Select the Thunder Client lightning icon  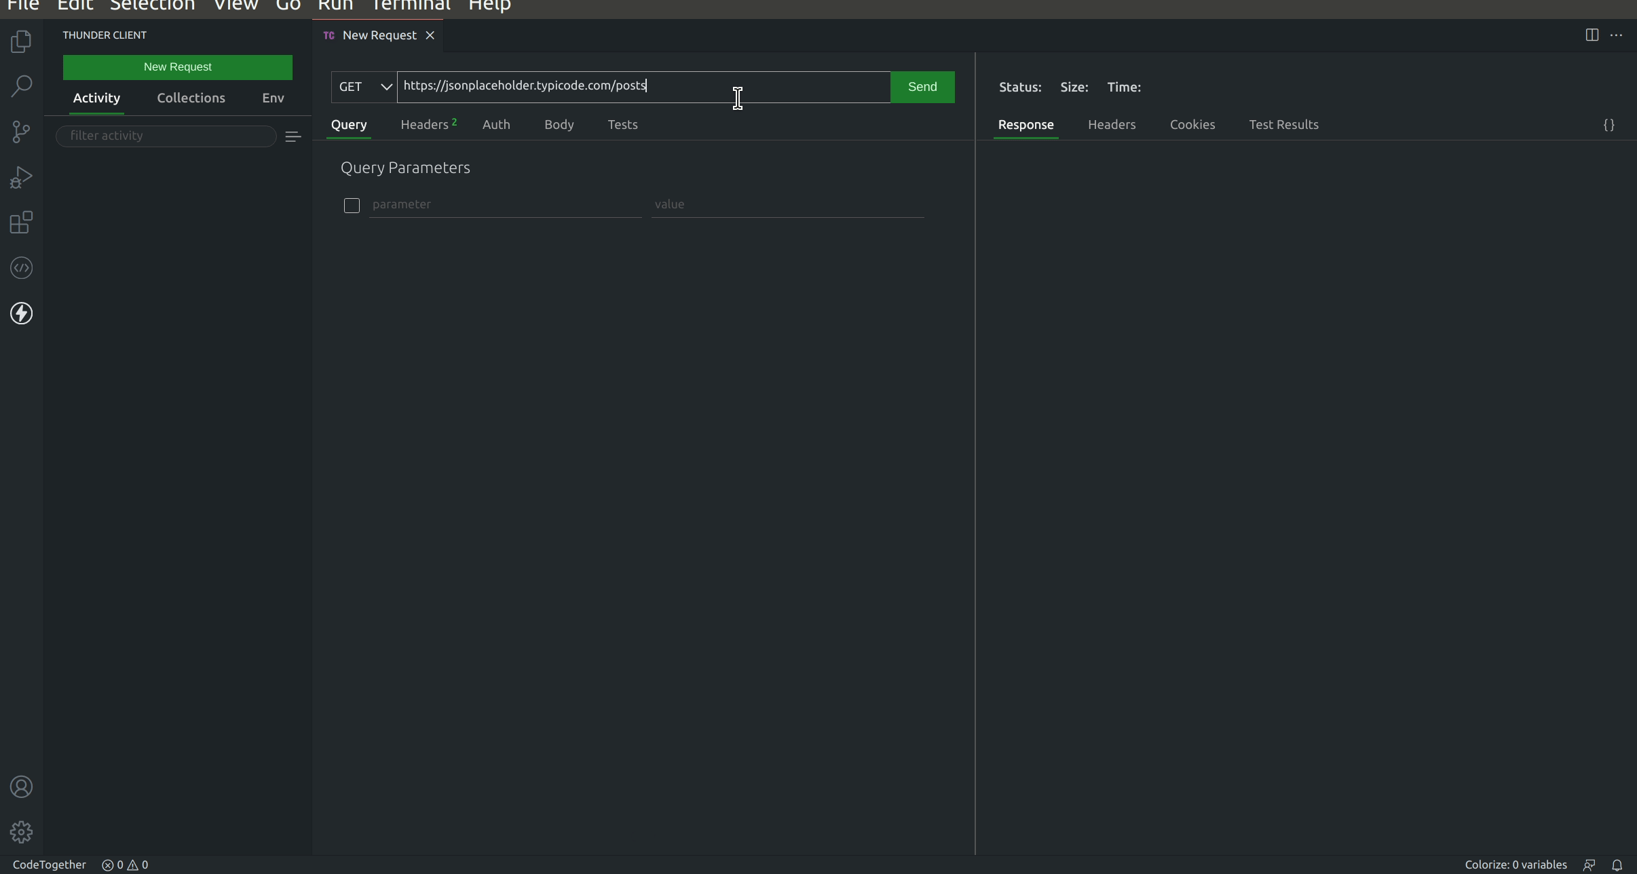click(x=22, y=313)
